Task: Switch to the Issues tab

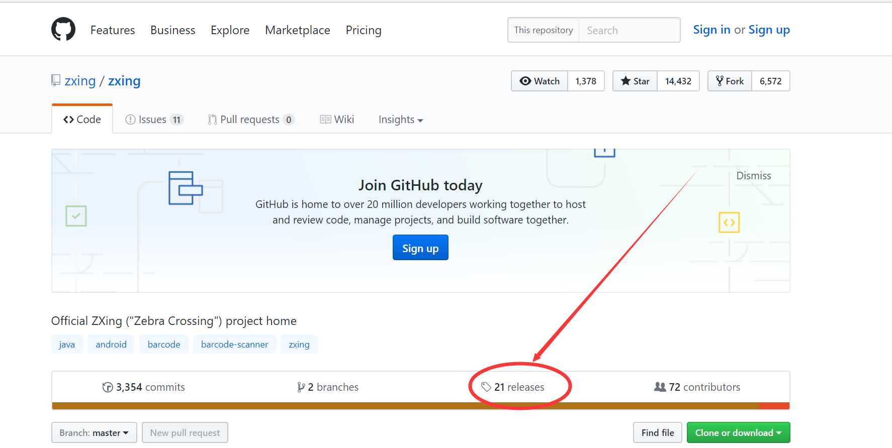Action: [x=154, y=120]
